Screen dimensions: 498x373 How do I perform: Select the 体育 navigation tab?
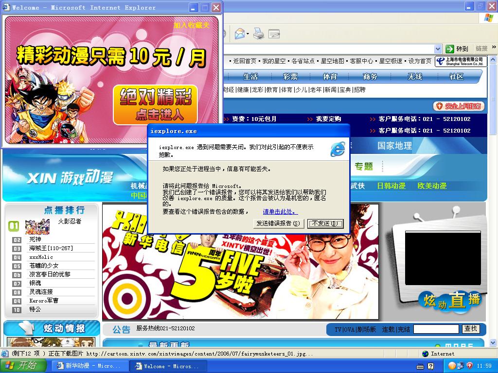pyautogui.click(x=330, y=76)
